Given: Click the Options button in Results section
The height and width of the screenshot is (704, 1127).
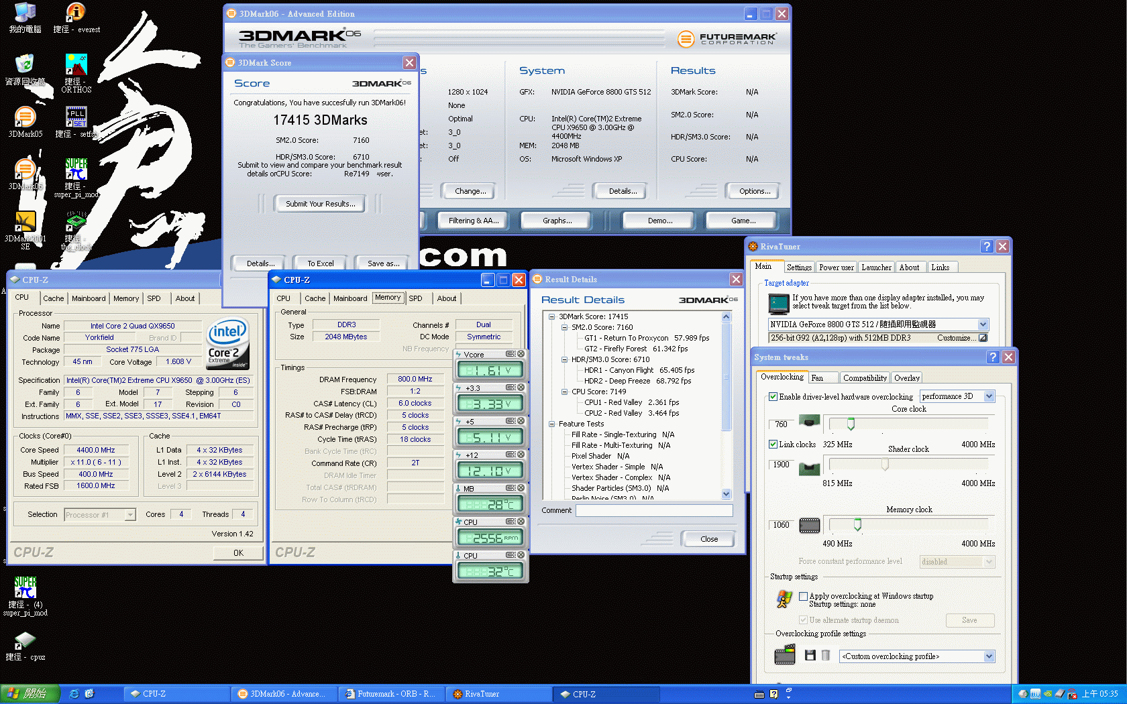Looking at the screenshot, I should coord(754,191).
